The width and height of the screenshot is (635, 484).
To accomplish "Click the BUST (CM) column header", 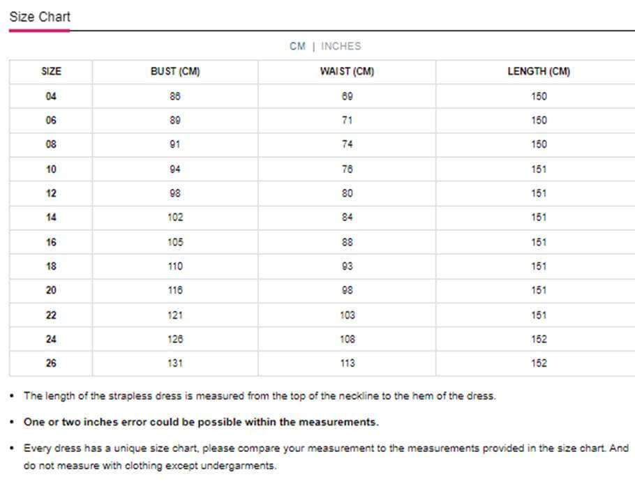I will [x=175, y=71].
